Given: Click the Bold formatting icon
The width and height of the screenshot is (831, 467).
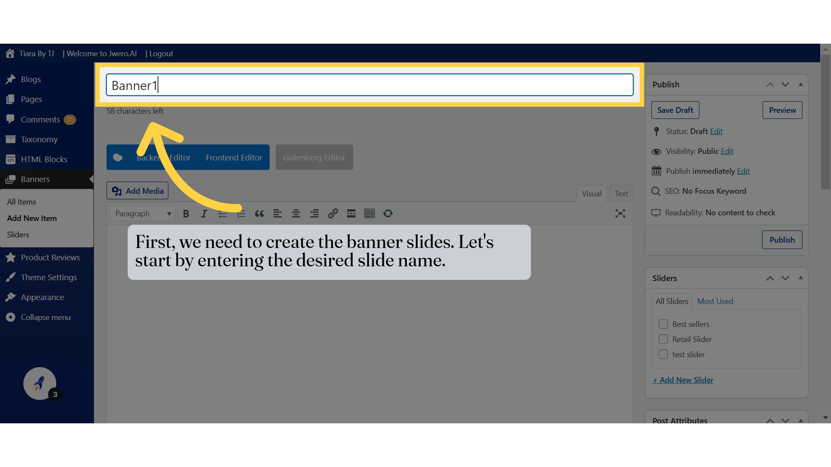Looking at the screenshot, I should (186, 213).
